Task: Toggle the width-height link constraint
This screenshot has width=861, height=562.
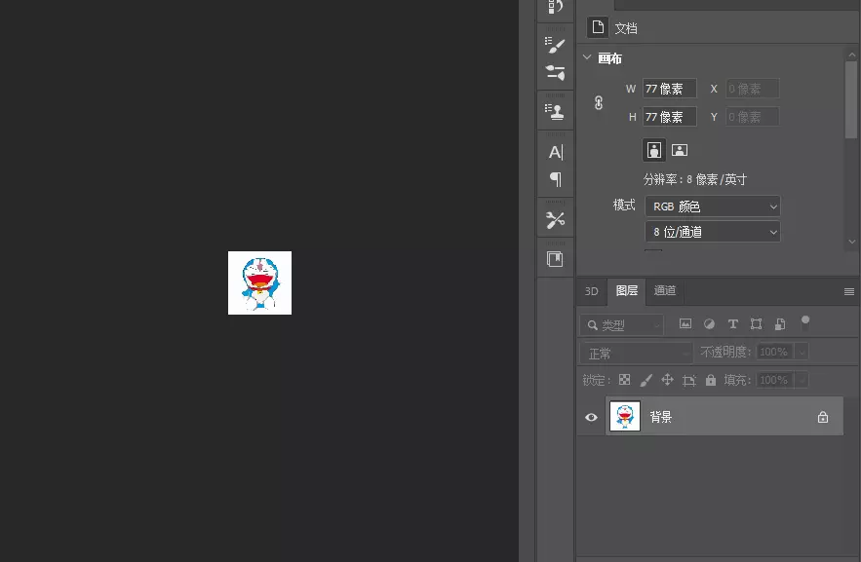Action: 599,102
